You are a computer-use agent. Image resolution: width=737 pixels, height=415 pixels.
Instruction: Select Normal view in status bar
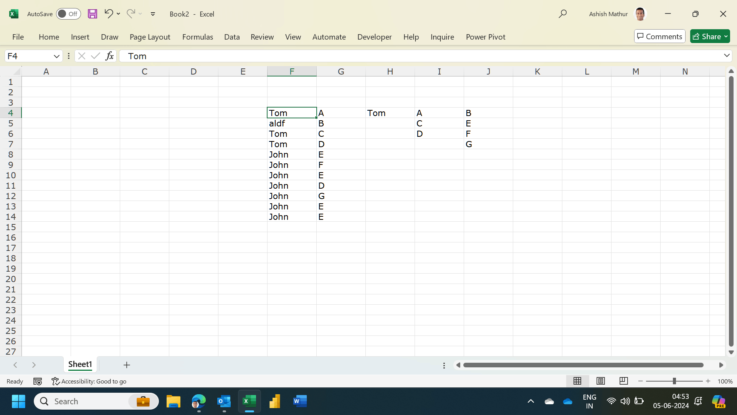(577, 381)
